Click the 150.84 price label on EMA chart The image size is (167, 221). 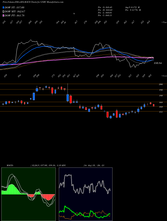[158, 63]
